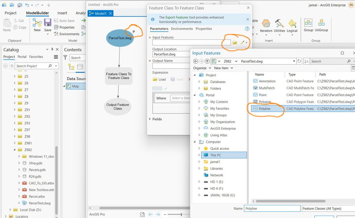Viewport: 355px width, 218px height.
Task: Open the Iterators tool icon
Action: click(266, 23)
